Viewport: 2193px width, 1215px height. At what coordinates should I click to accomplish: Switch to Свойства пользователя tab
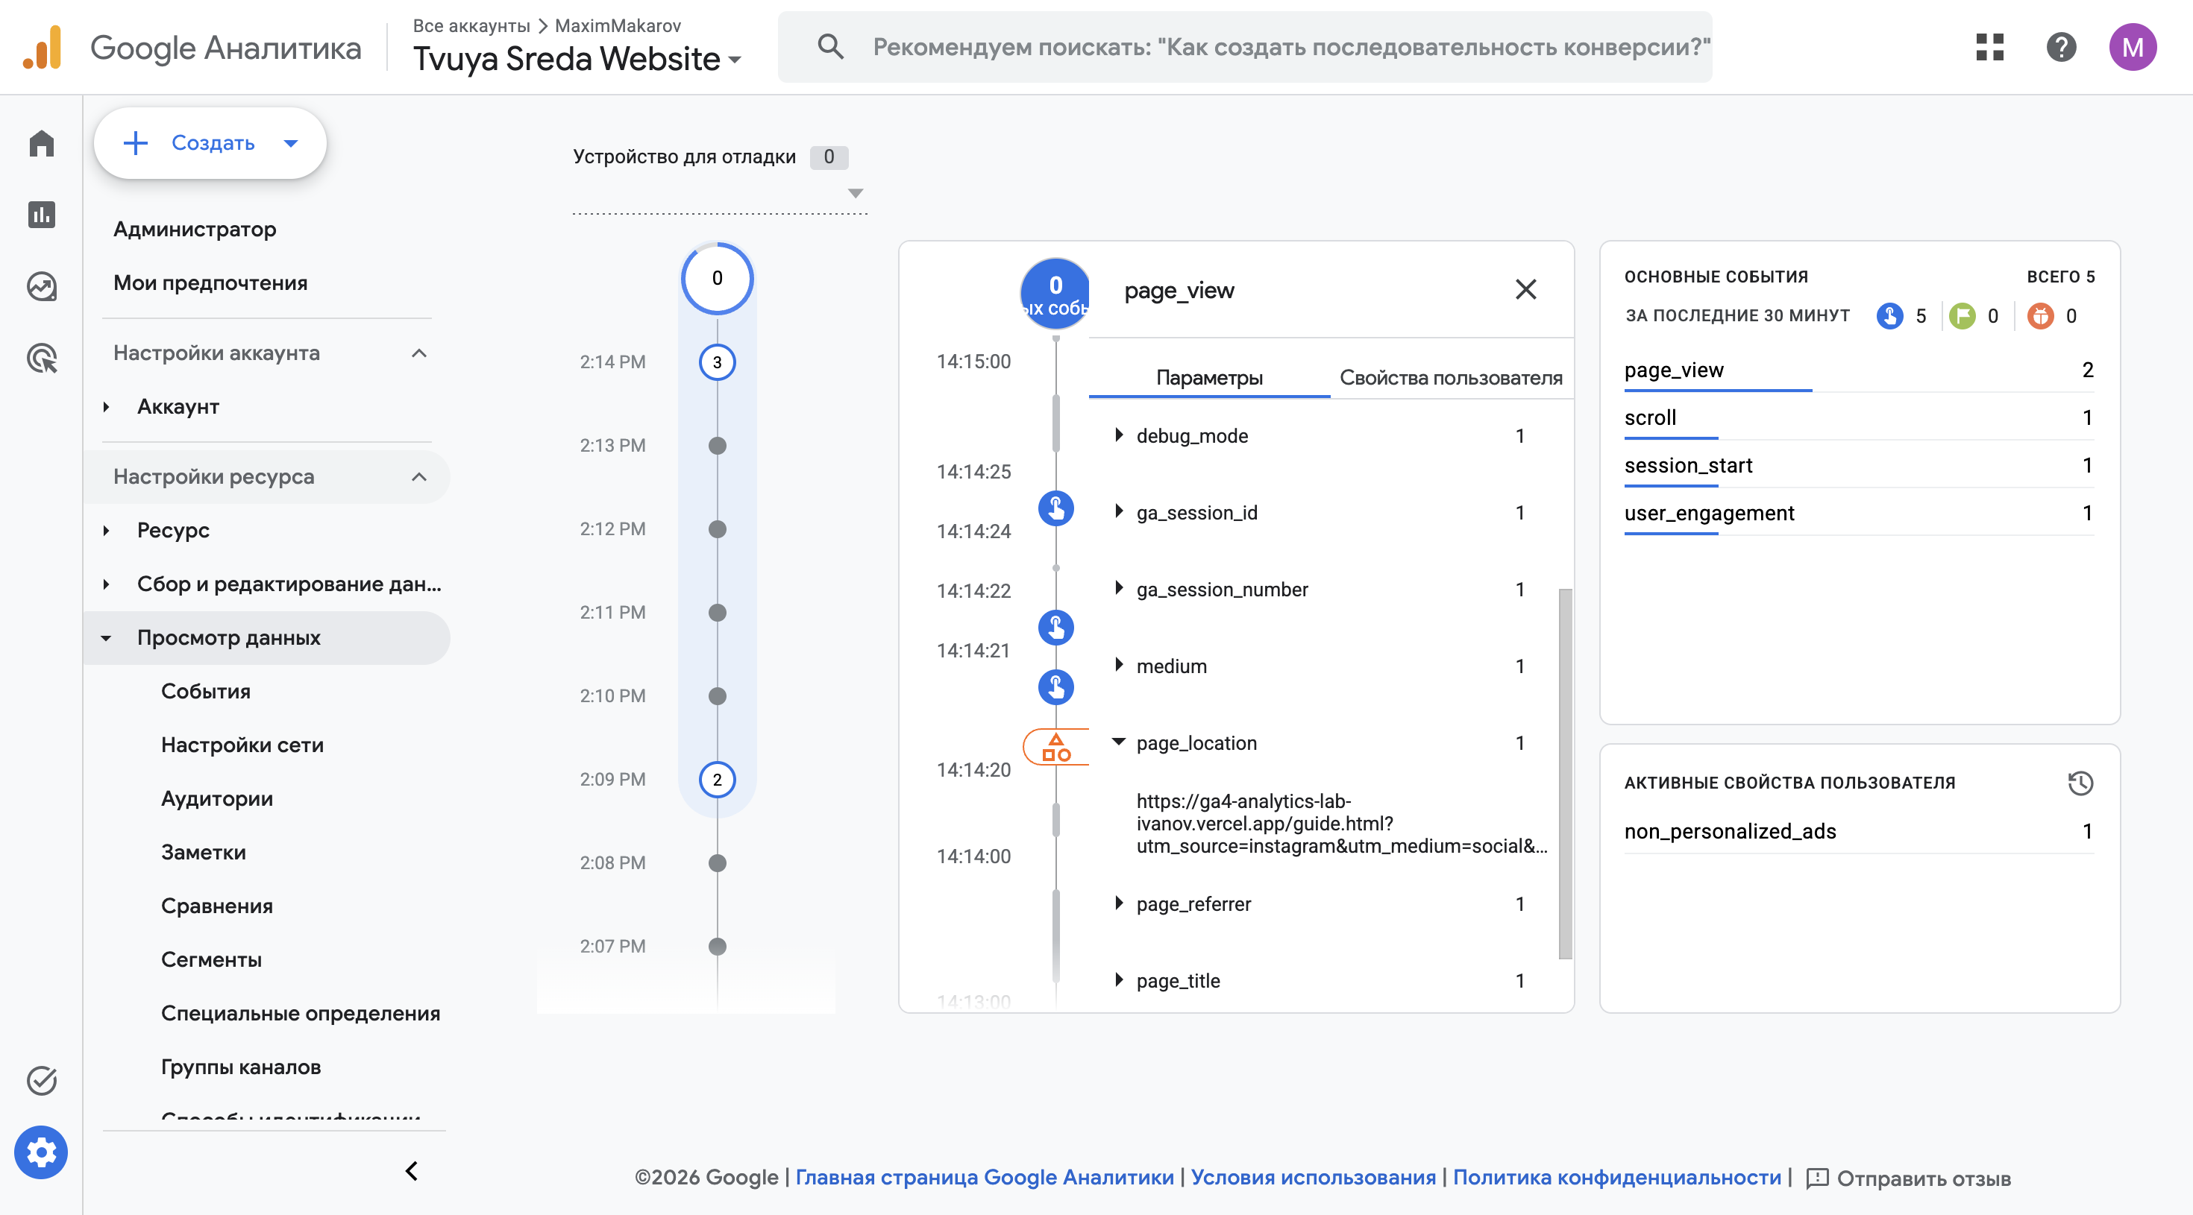(1451, 377)
